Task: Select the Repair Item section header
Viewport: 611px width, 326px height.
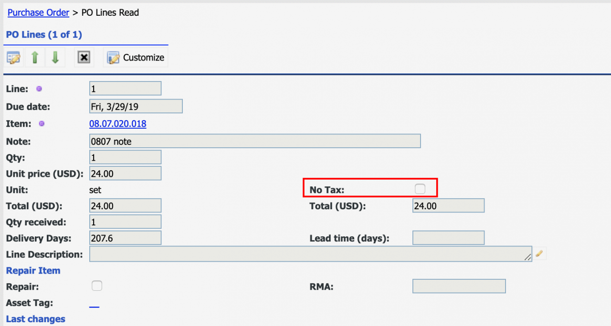Action: click(x=33, y=270)
